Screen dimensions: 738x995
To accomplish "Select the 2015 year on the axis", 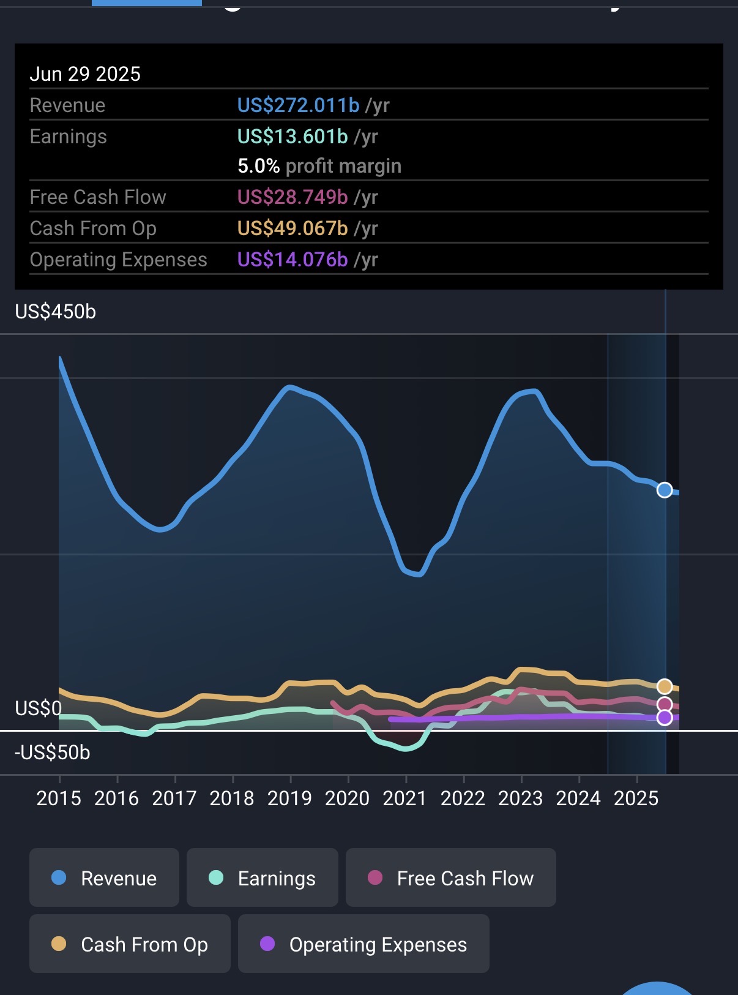I will click(59, 798).
